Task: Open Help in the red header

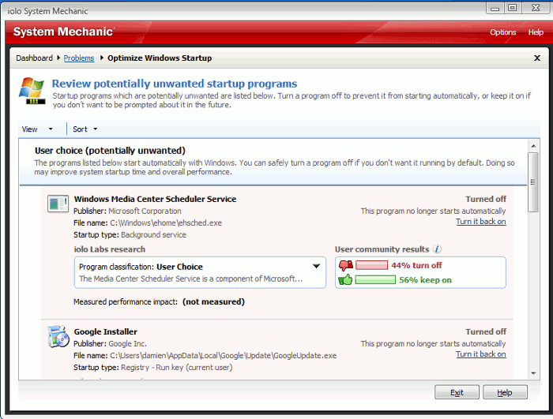Action: pos(536,32)
